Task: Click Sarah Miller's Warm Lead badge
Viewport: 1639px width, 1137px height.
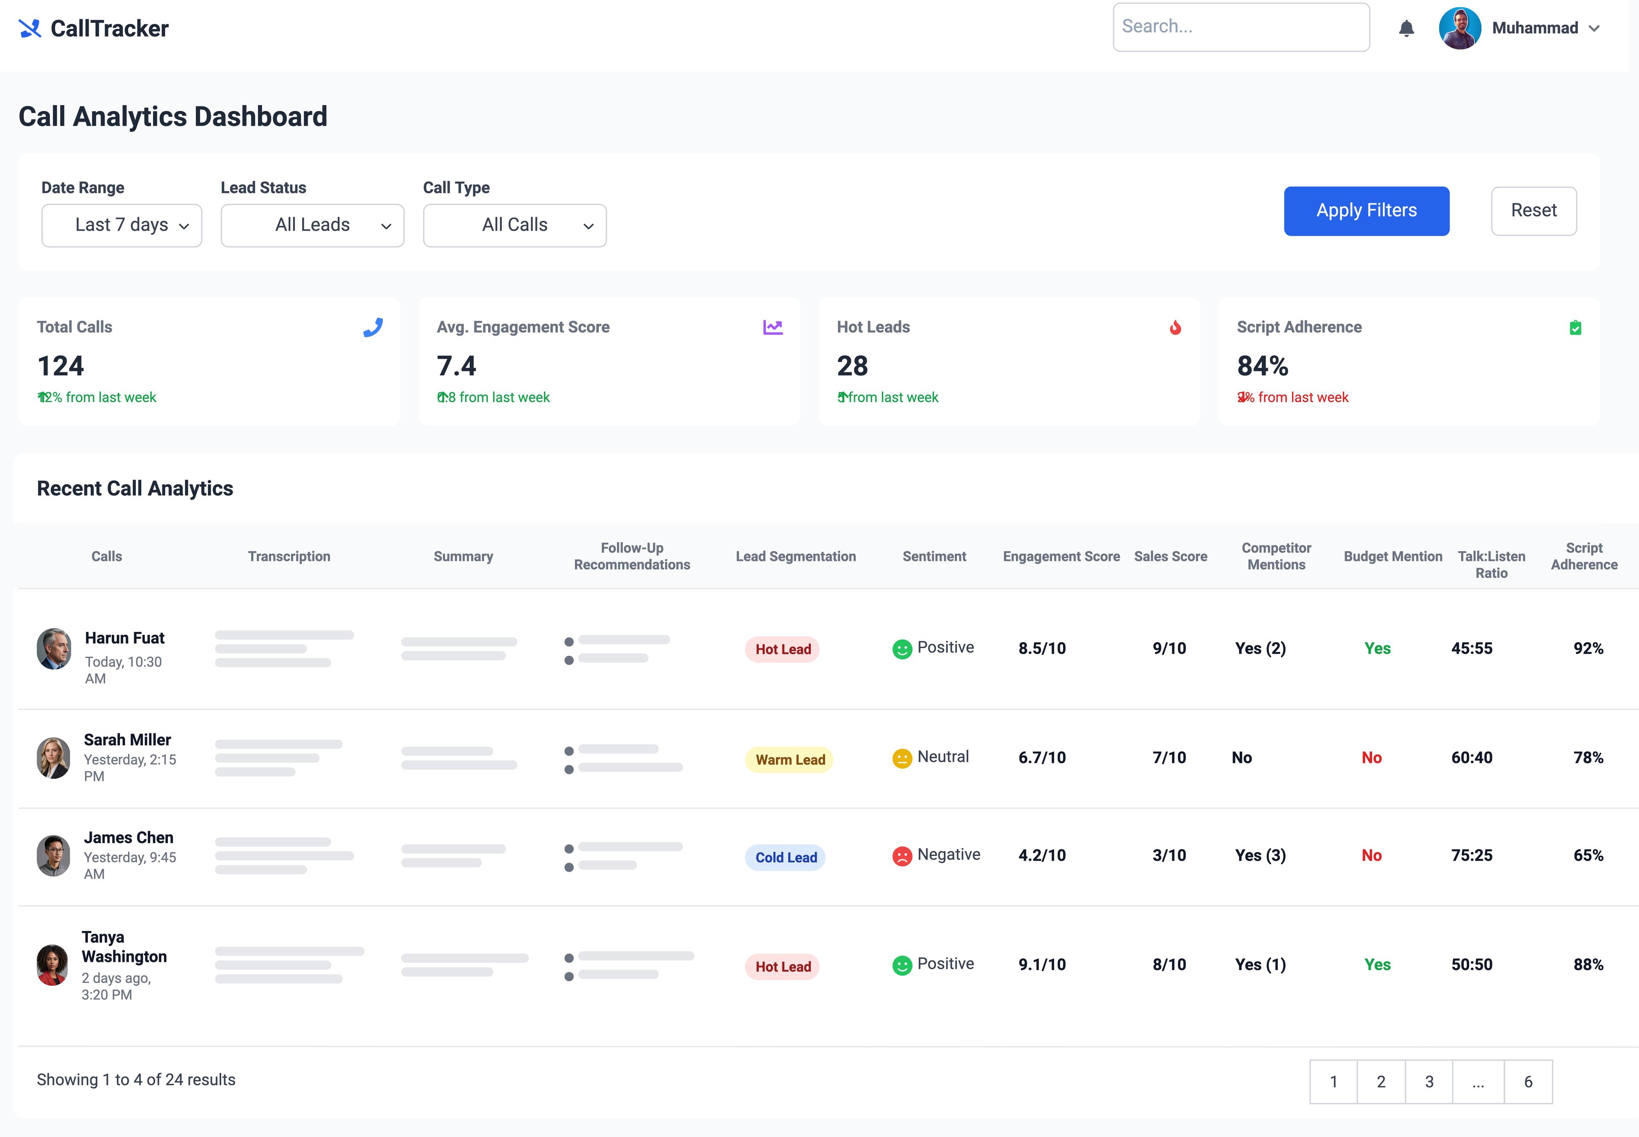Action: [790, 760]
